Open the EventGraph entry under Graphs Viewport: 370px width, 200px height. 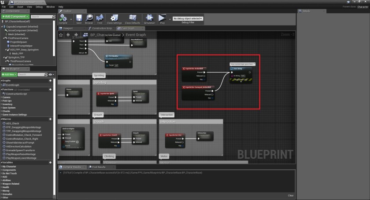pyautogui.click(x=12, y=85)
